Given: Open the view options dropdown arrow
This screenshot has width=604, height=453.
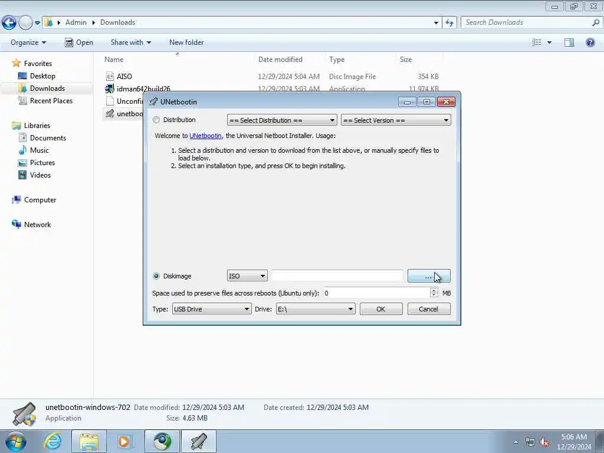Looking at the screenshot, I should (549, 42).
